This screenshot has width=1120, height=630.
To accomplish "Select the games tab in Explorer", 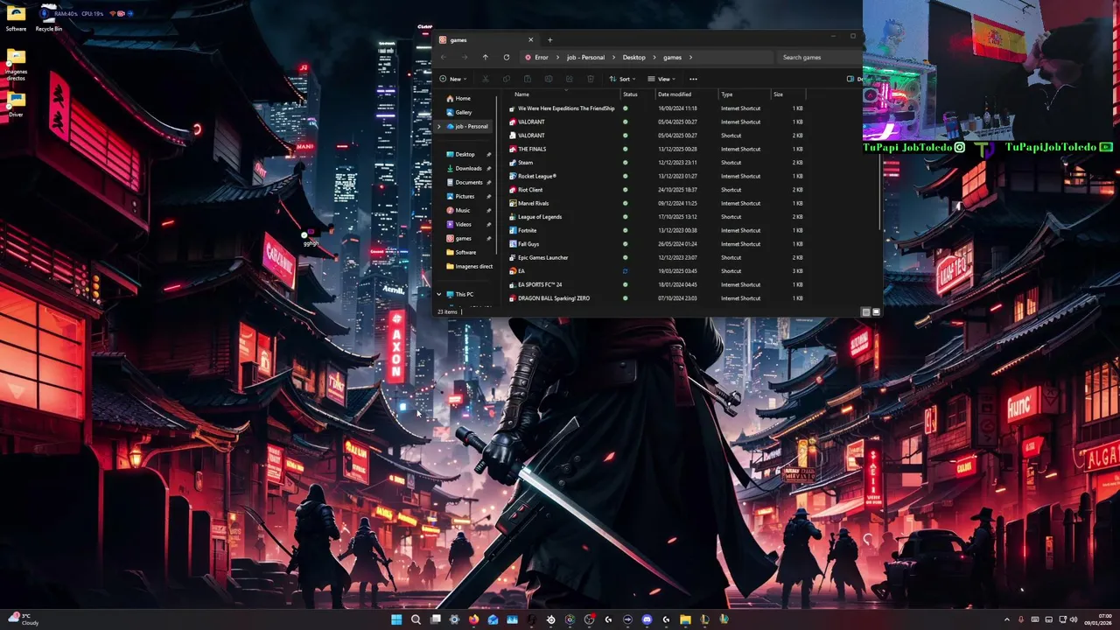I will pyautogui.click(x=486, y=39).
